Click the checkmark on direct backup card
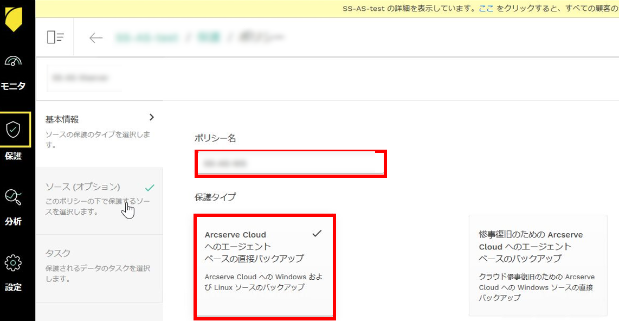This screenshot has width=619, height=321. coord(317,233)
